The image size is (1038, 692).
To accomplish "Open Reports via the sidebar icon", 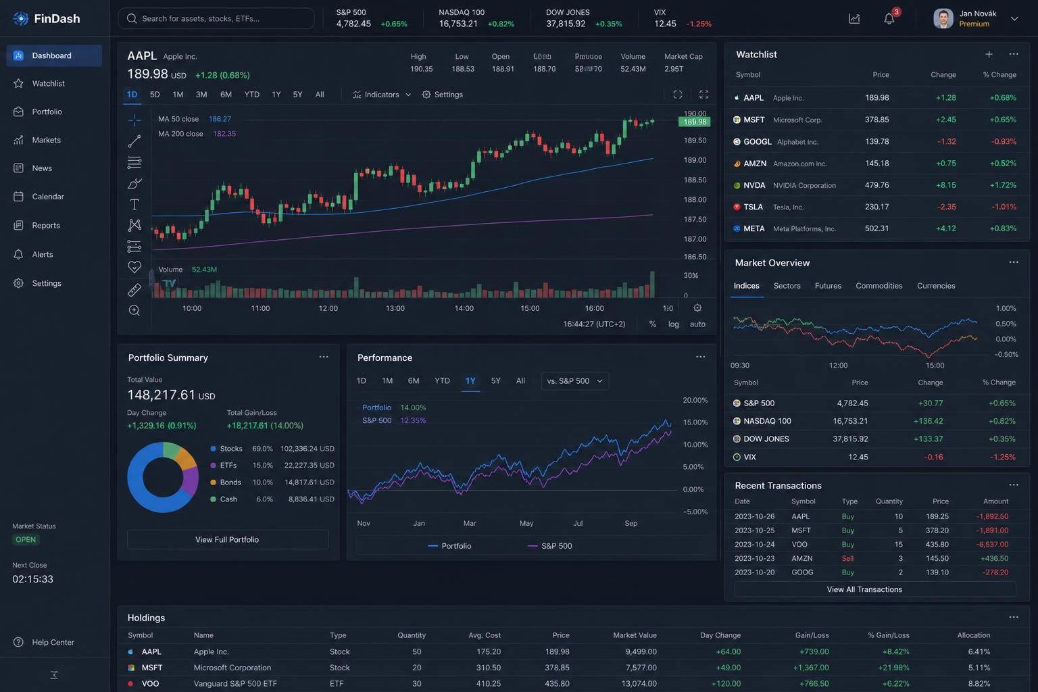I will tap(18, 226).
